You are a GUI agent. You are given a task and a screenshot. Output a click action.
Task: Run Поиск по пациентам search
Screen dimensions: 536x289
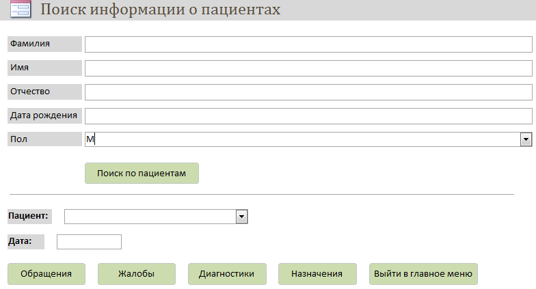pyautogui.click(x=142, y=174)
